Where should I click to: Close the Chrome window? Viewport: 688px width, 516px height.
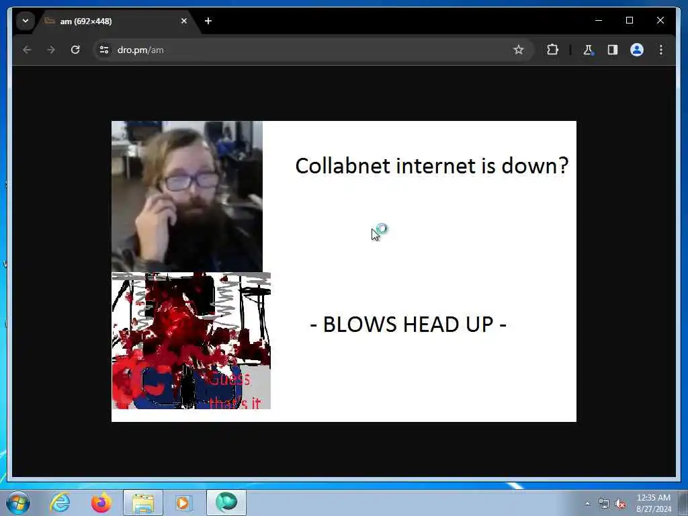tap(660, 20)
